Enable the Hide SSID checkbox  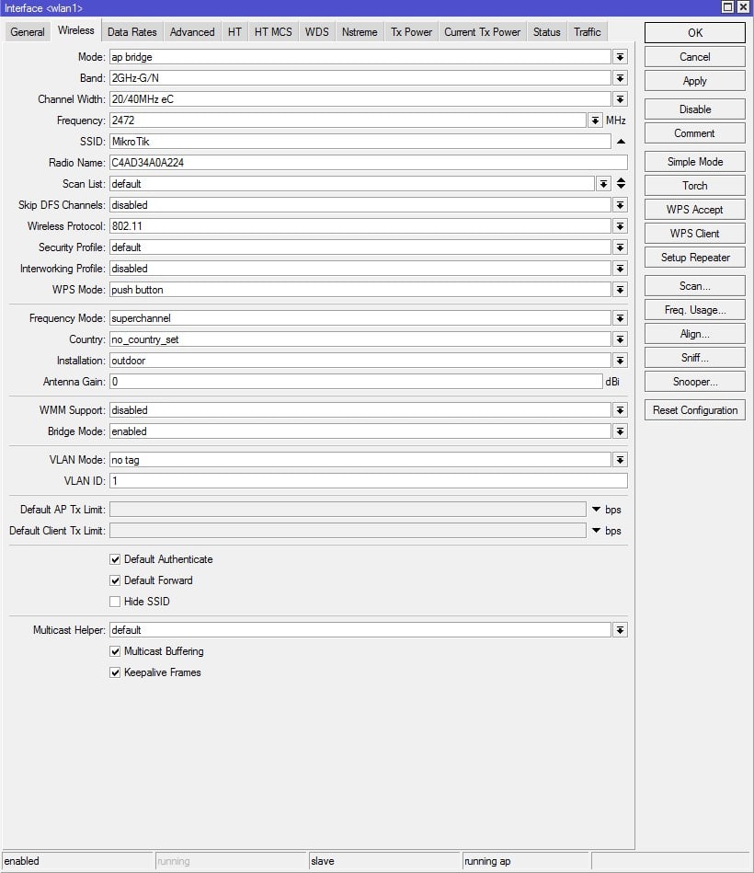tap(115, 602)
